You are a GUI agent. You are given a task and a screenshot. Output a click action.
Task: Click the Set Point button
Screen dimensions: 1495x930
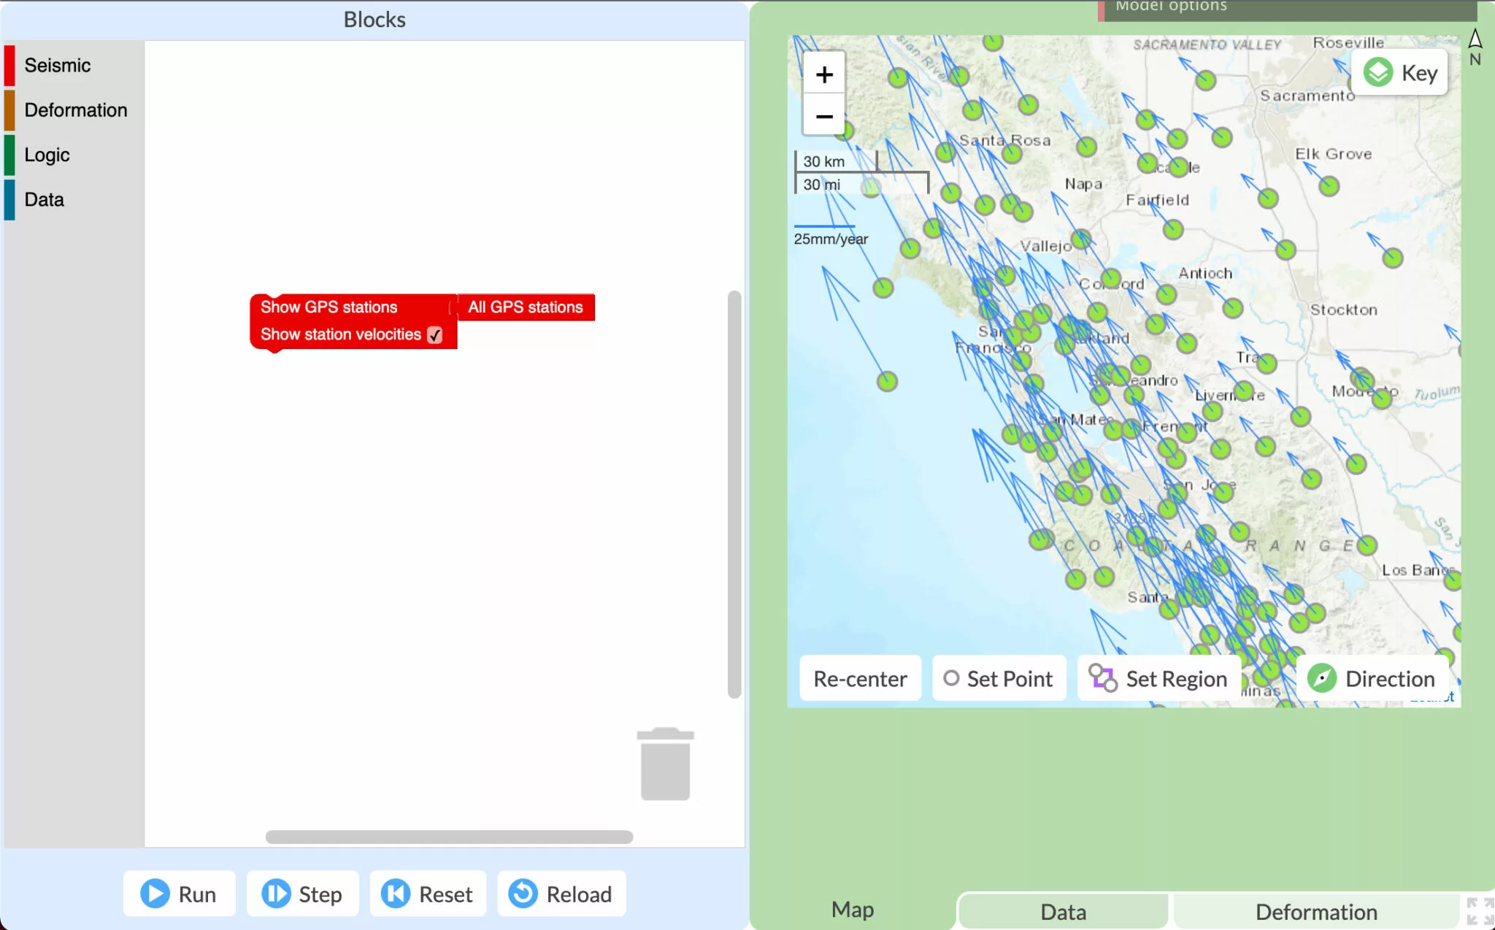click(999, 678)
